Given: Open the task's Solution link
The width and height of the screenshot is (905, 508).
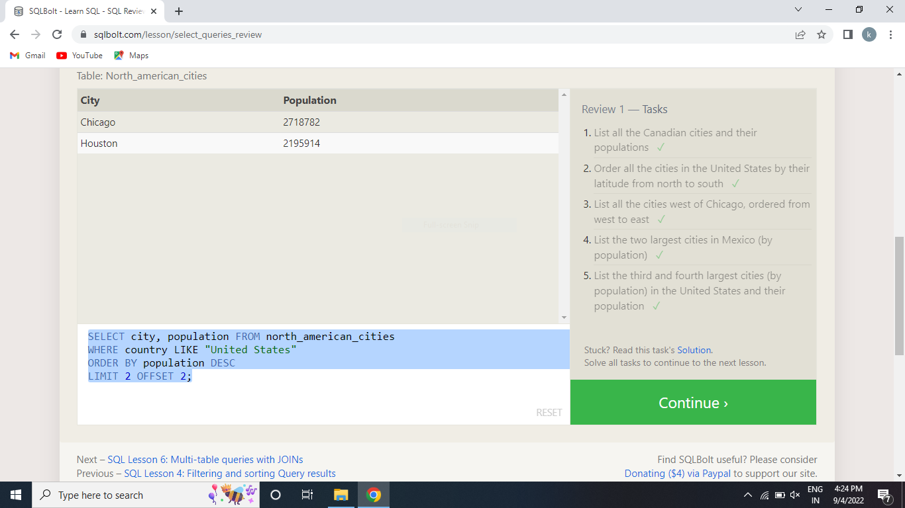Looking at the screenshot, I should tap(694, 350).
